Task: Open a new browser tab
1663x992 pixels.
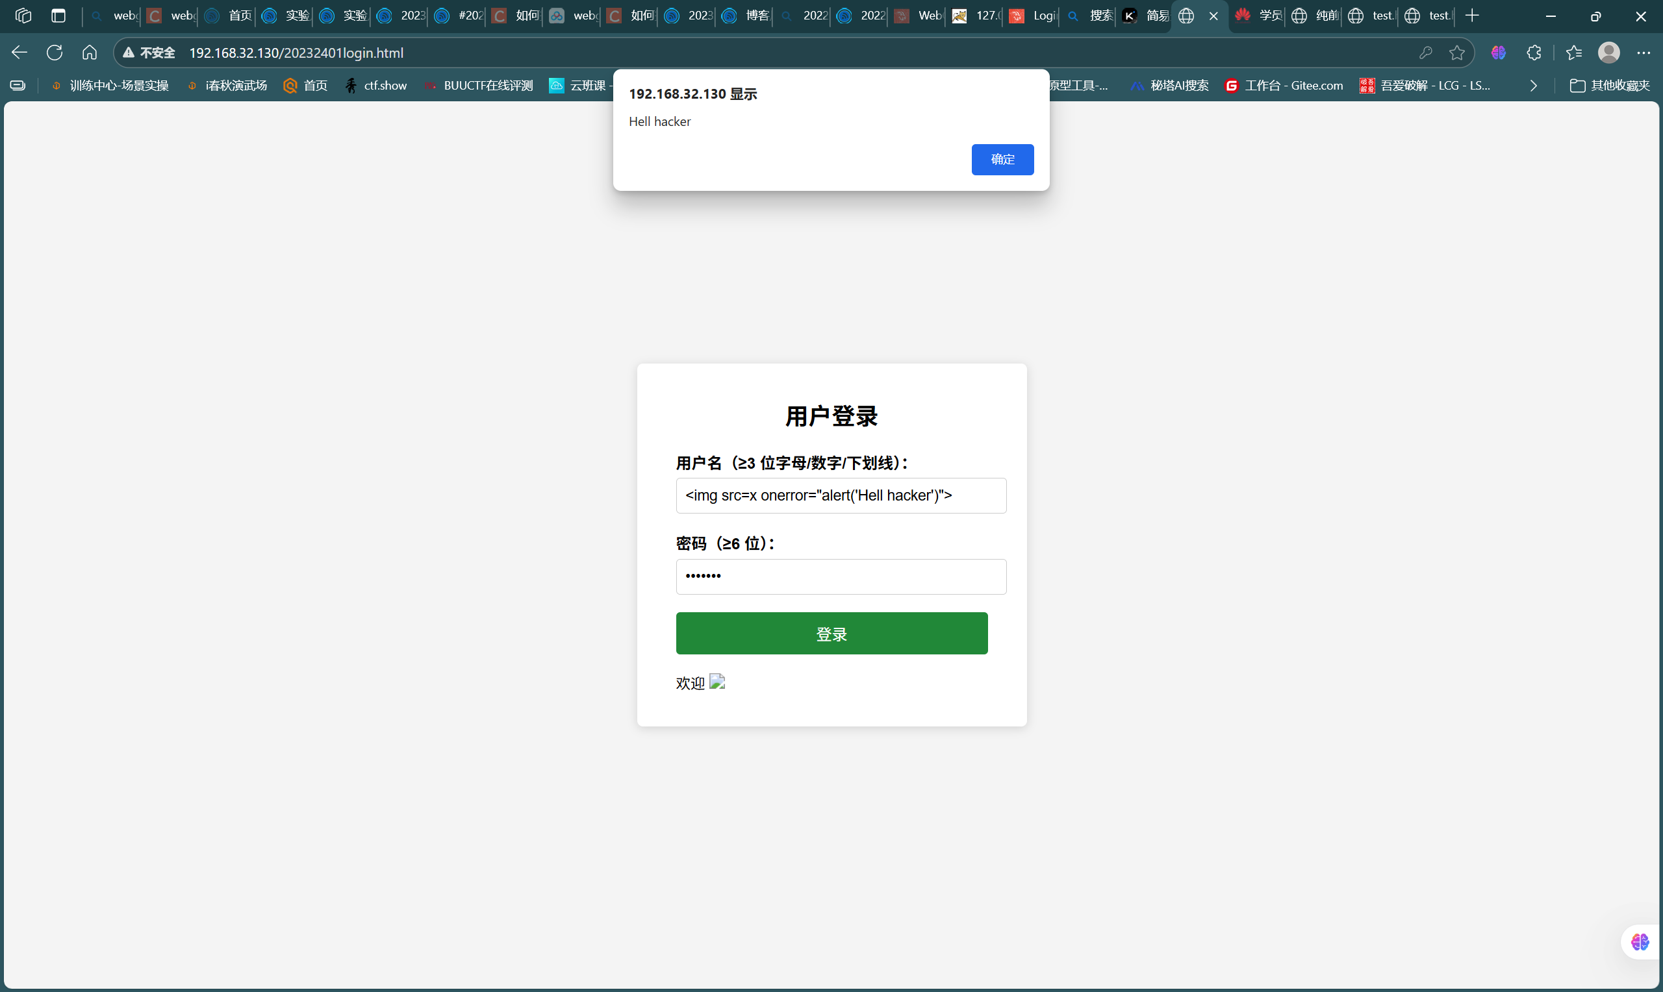Action: [x=1472, y=16]
